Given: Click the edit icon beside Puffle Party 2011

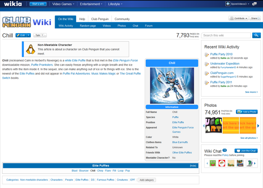Looking at the screenshot, I should 207,83.
